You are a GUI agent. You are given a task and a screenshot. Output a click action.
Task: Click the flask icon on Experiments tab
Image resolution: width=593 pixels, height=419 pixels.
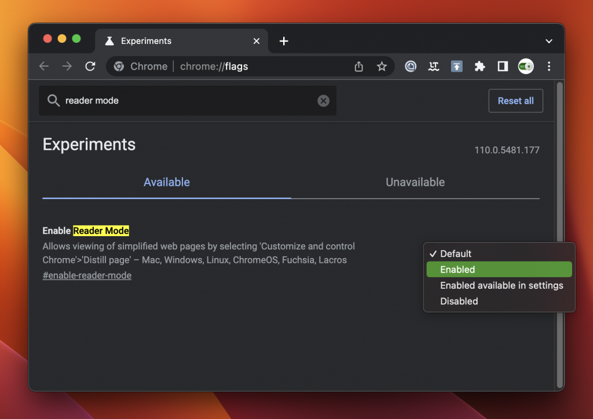[109, 41]
